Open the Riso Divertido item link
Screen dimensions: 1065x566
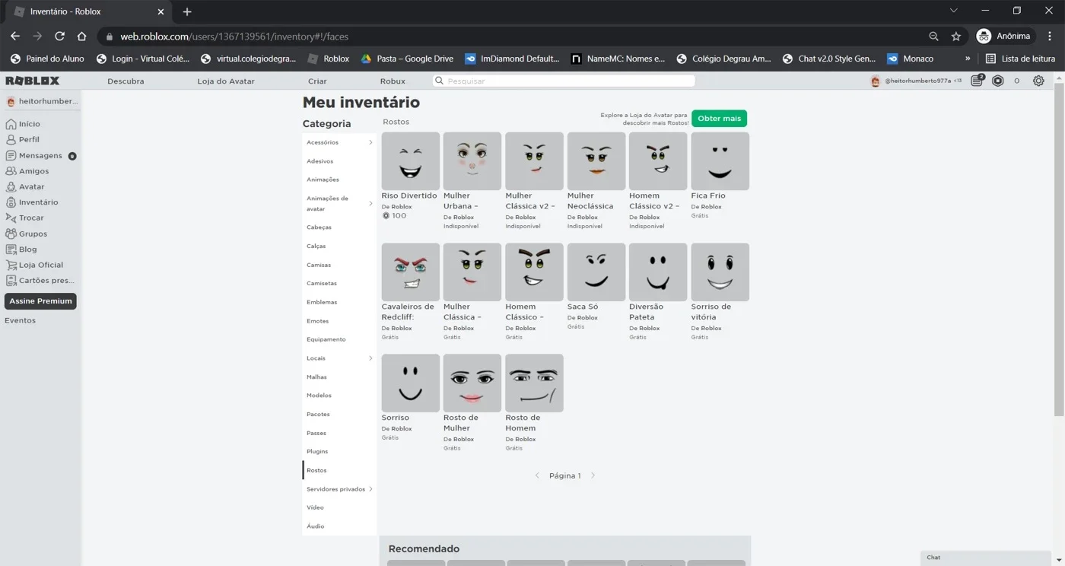click(409, 196)
